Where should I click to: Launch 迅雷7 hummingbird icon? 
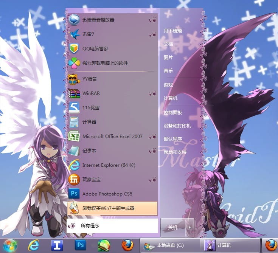[74, 34]
